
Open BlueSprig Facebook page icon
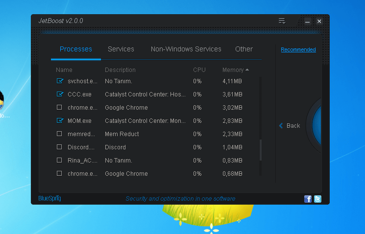coord(308,199)
